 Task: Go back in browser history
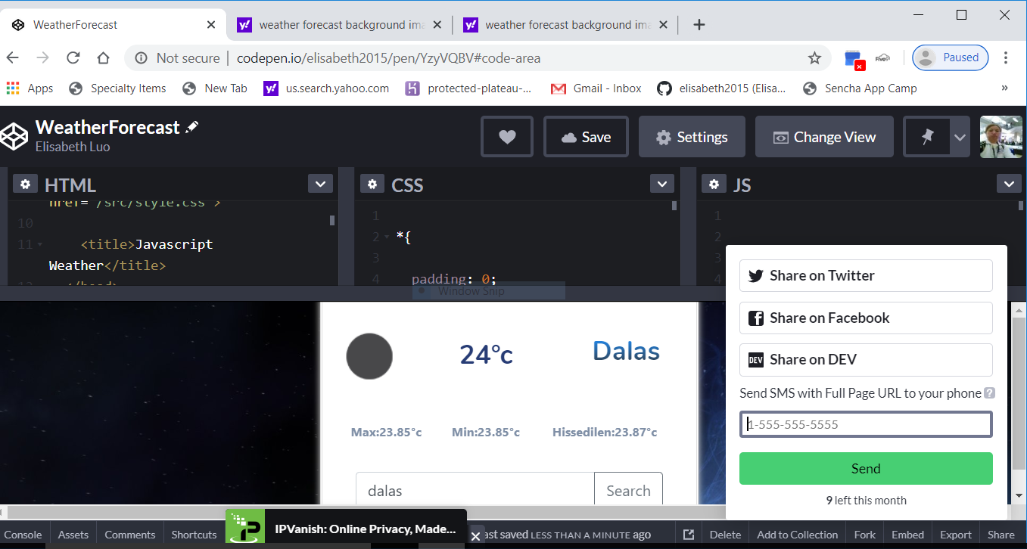click(x=13, y=58)
